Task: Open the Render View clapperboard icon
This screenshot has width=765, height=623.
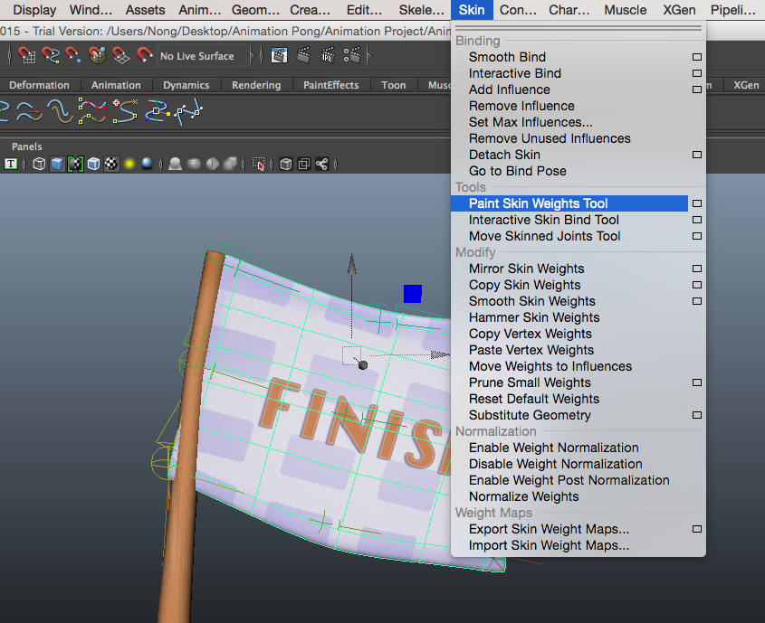Action: click(x=280, y=55)
